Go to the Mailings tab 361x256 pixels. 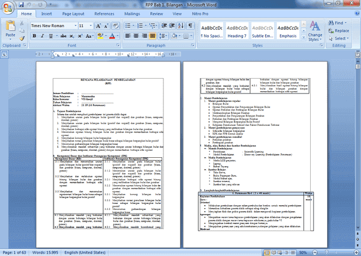[132, 14]
